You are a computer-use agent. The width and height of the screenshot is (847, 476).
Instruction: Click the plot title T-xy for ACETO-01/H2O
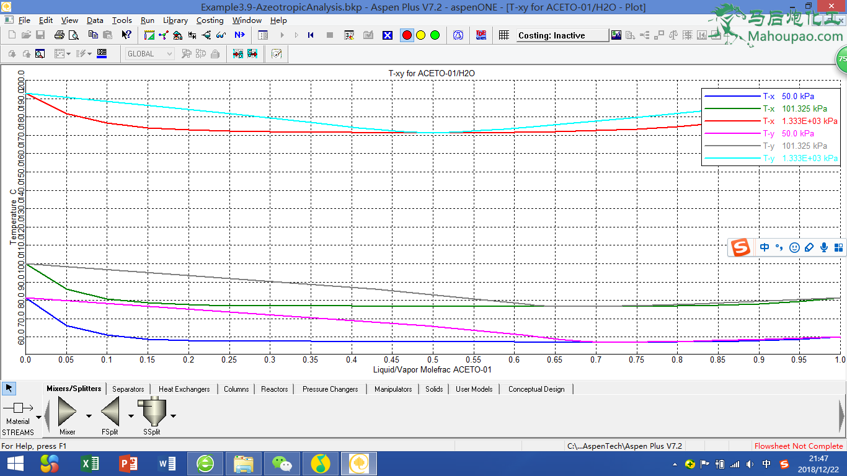432,73
